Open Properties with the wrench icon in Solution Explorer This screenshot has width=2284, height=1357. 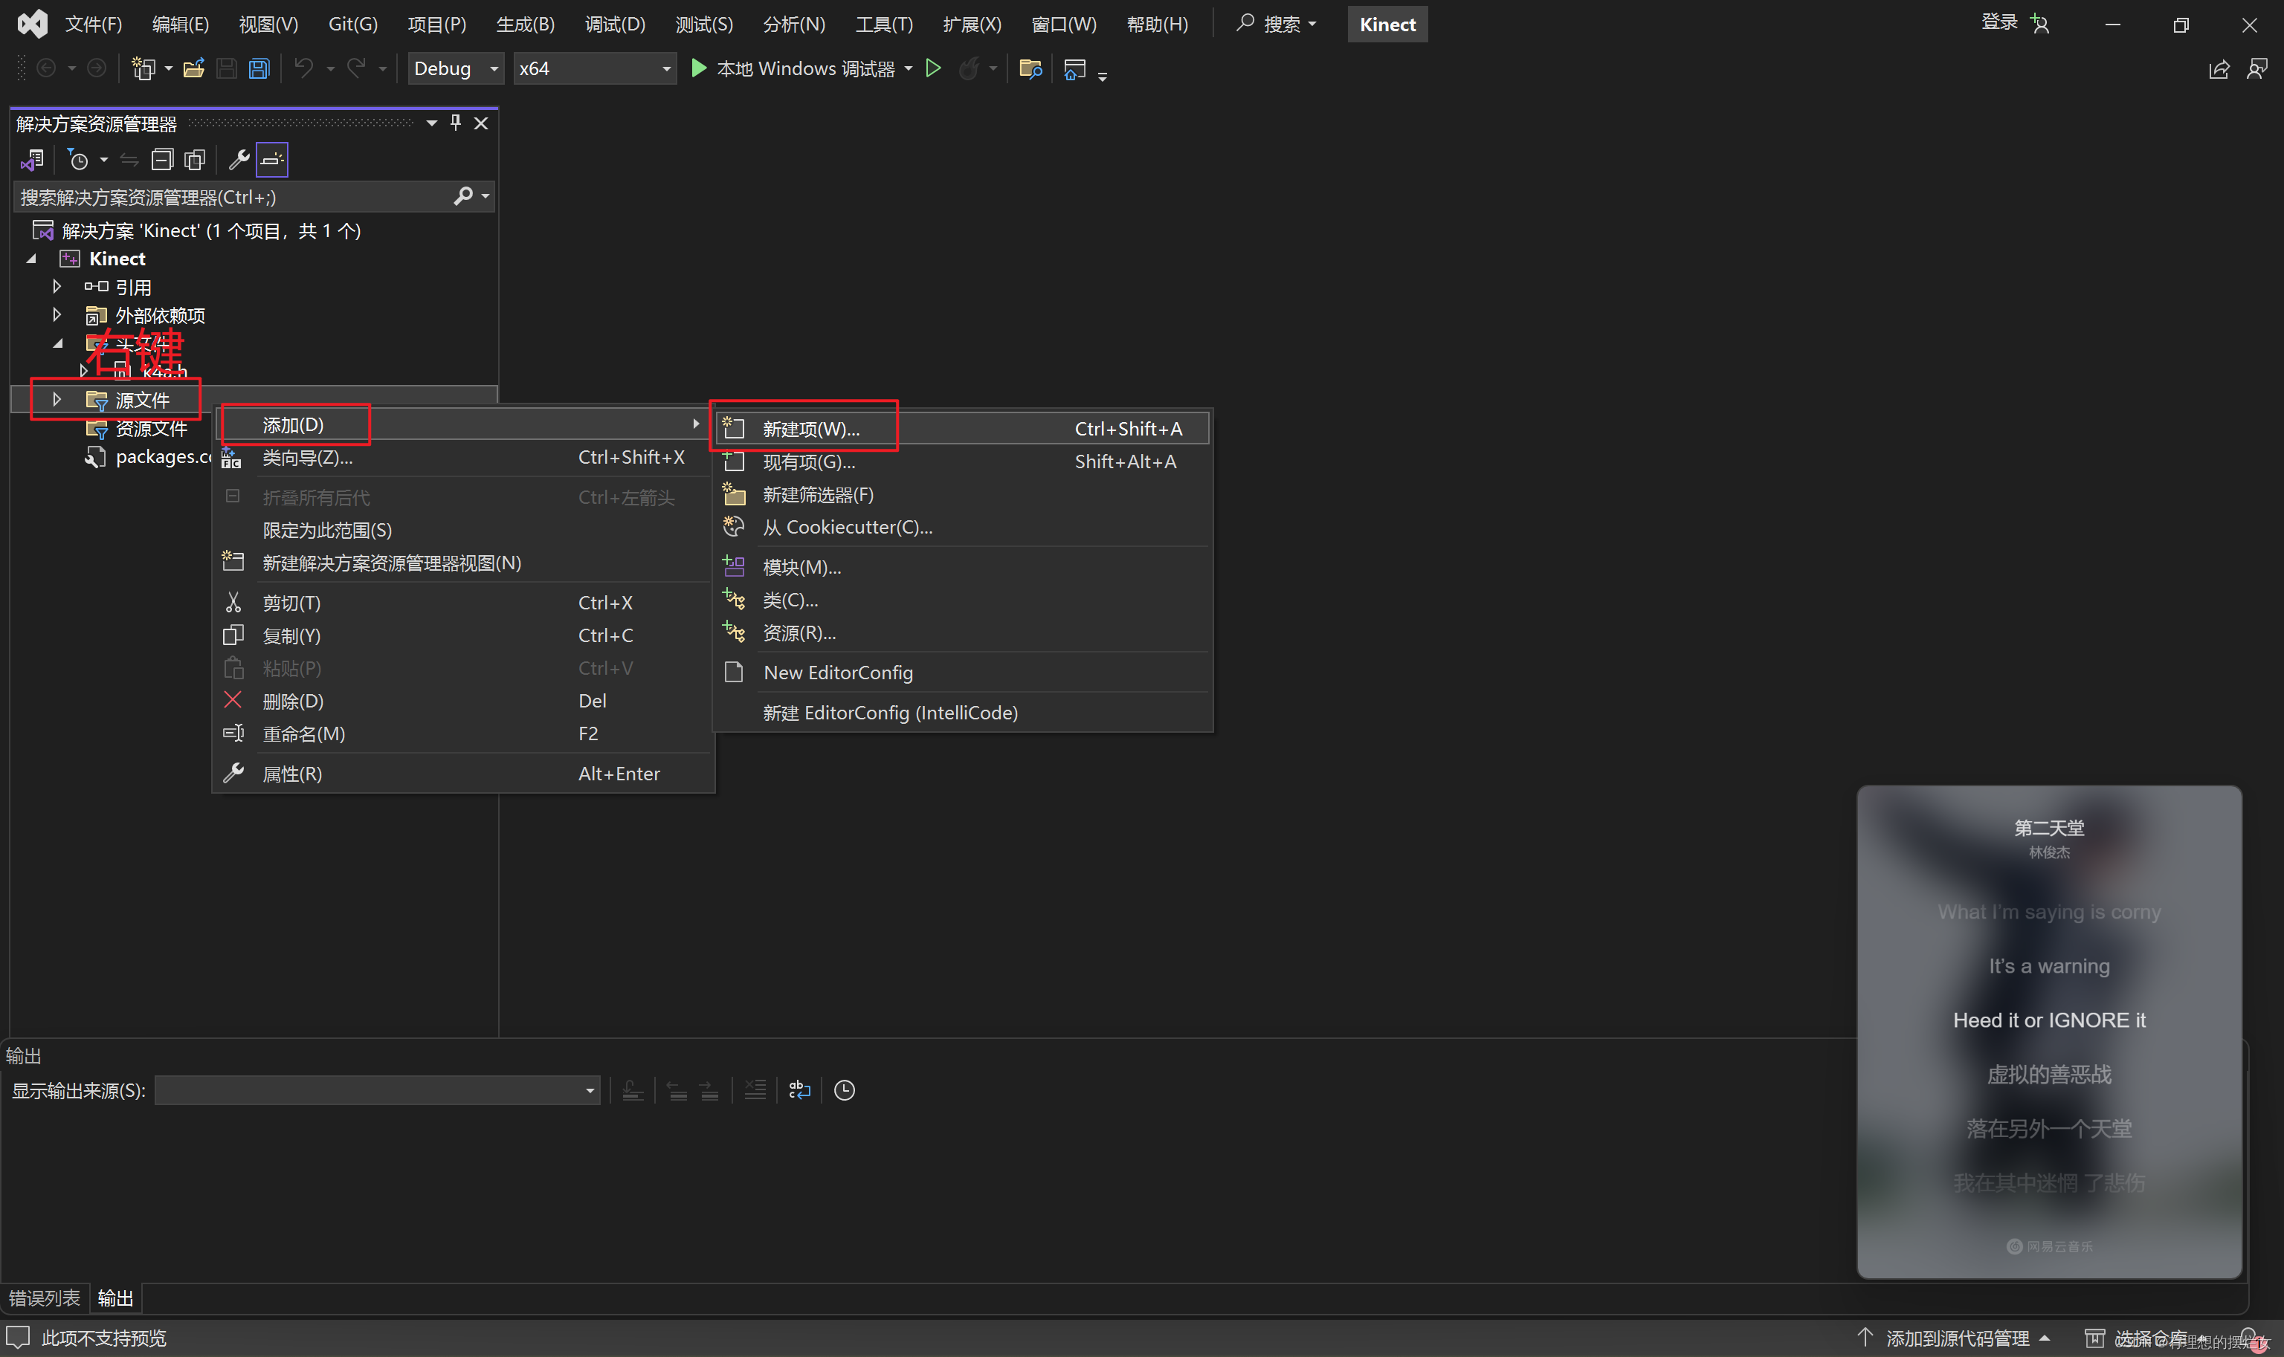pyautogui.click(x=239, y=160)
